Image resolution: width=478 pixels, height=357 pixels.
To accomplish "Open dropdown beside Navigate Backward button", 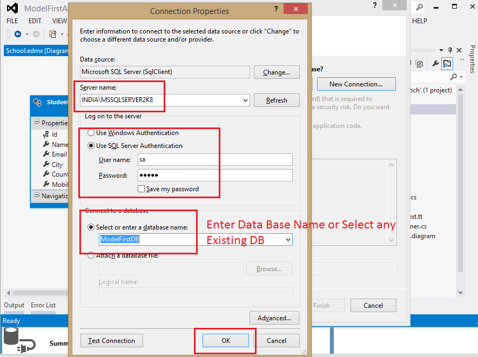I will [27, 34].
